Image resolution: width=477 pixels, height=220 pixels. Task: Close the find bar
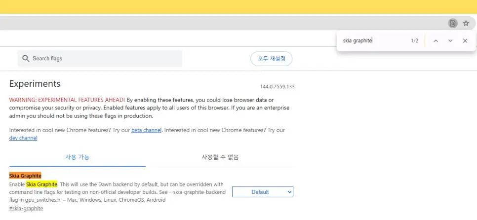click(x=465, y=41)
